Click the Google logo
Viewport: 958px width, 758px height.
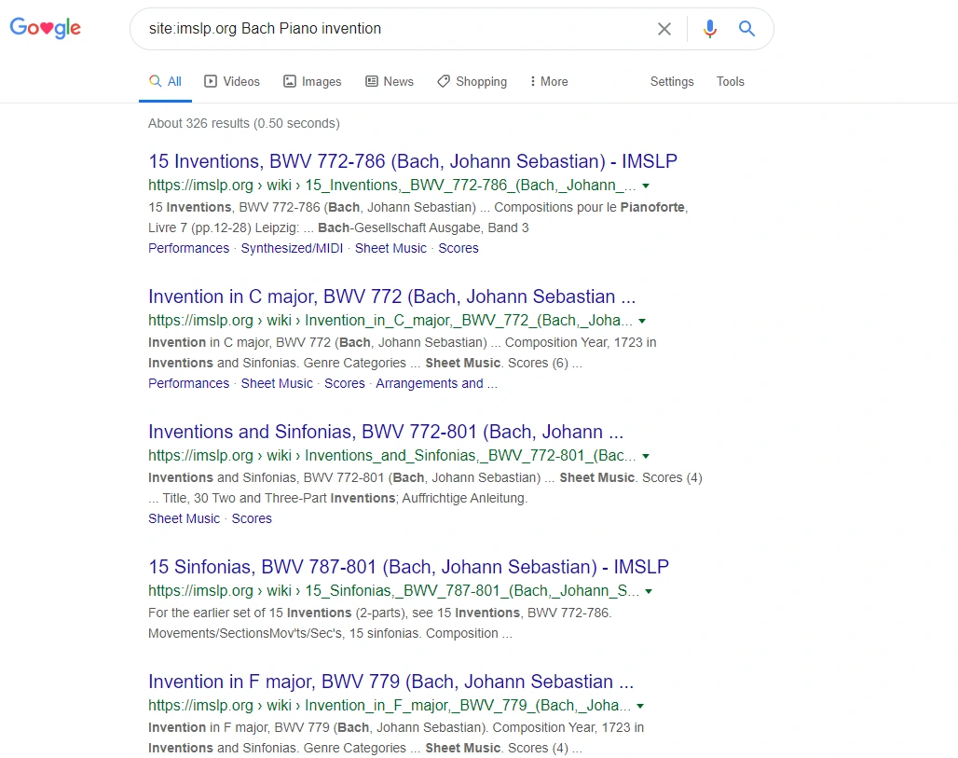pos(45,28)
